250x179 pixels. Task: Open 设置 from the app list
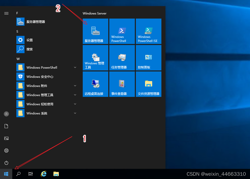pyautogui.click(x=30, y=40)
